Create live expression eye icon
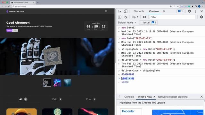The image size is (205, 115). coord(144,17)
